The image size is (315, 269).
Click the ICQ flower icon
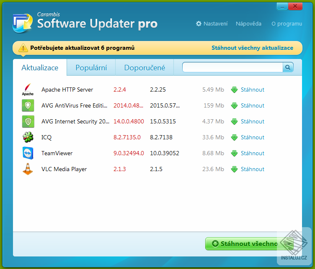coord(28,137)
